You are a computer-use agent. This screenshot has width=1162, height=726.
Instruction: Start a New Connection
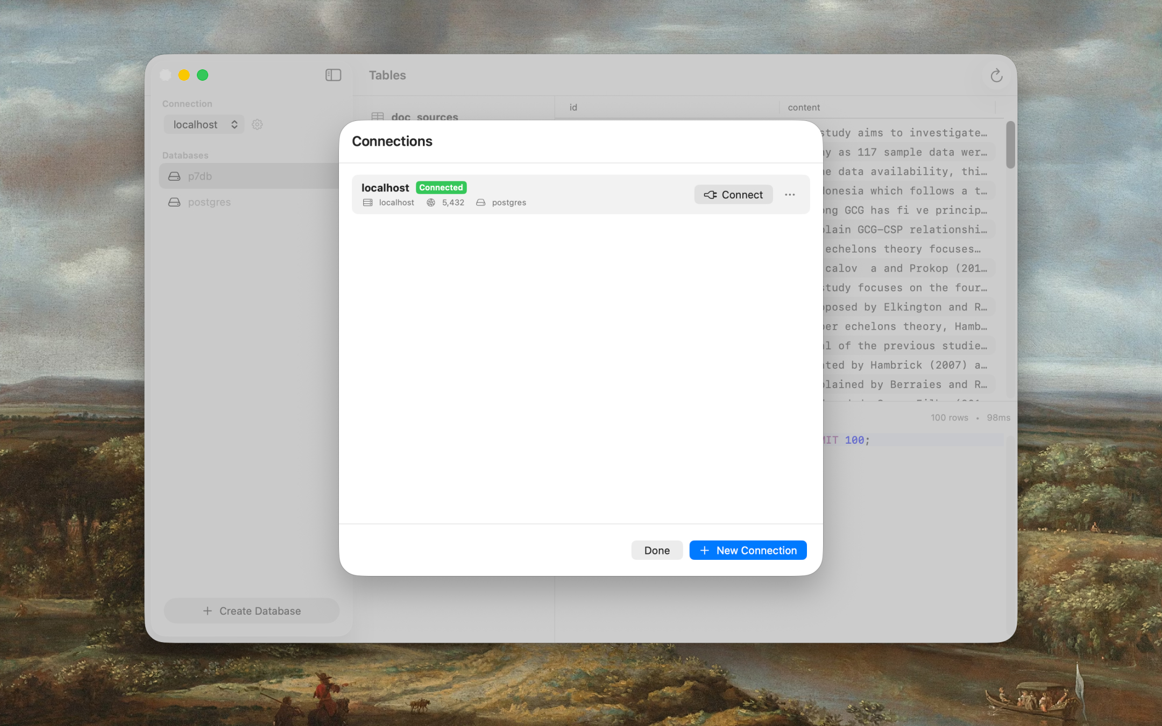pos(747,550)
